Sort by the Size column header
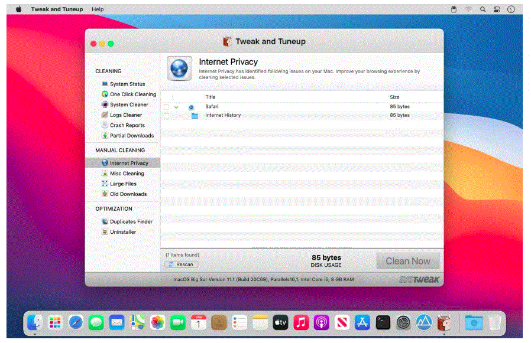The width and height of the screenshot is (531, 343). (x=394, y=97)
